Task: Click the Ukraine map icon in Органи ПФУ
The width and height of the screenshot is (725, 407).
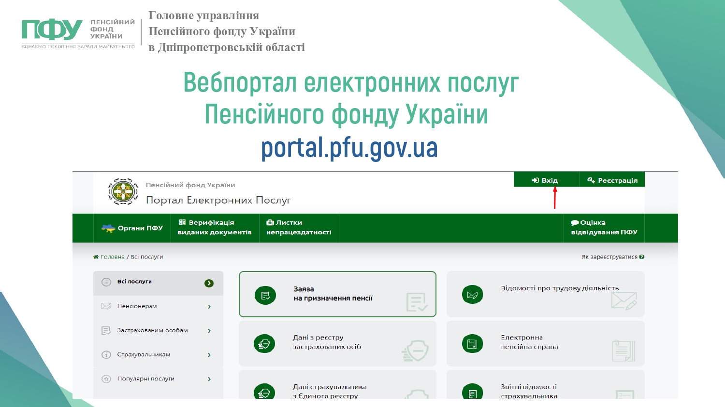Action: pos(108,228)
